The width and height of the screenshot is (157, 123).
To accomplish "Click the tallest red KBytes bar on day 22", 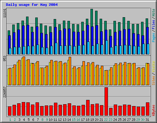I will click(106, 101).
